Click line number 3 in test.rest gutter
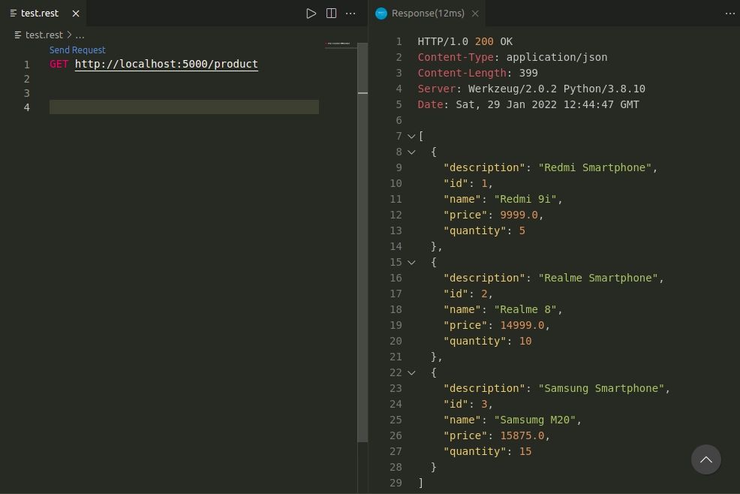740x494 pixels. 27,93
